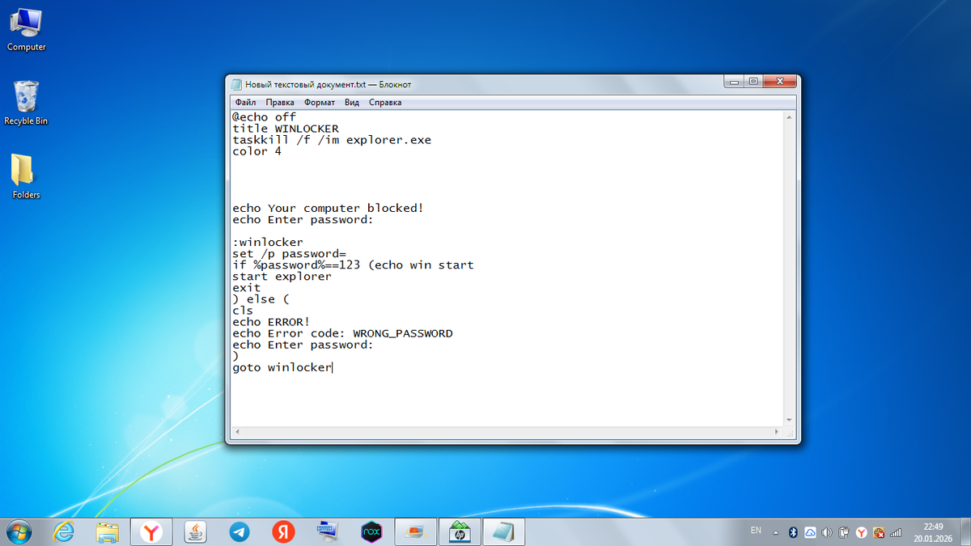The height and width of the screenshot is (546, 971).
Task: Open Windows Explorer from the taskbar
Action: point(108,531)
